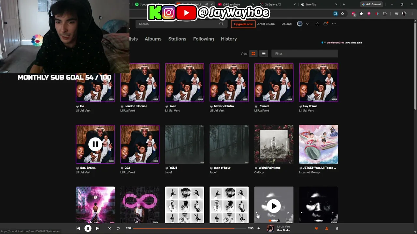Open the Chrome extensions puzzle icon
This screenshot has height=234, width=417.
pos(385,14)
